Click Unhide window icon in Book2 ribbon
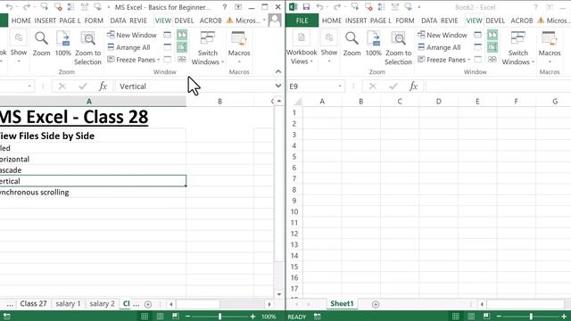 pos(478,60)
